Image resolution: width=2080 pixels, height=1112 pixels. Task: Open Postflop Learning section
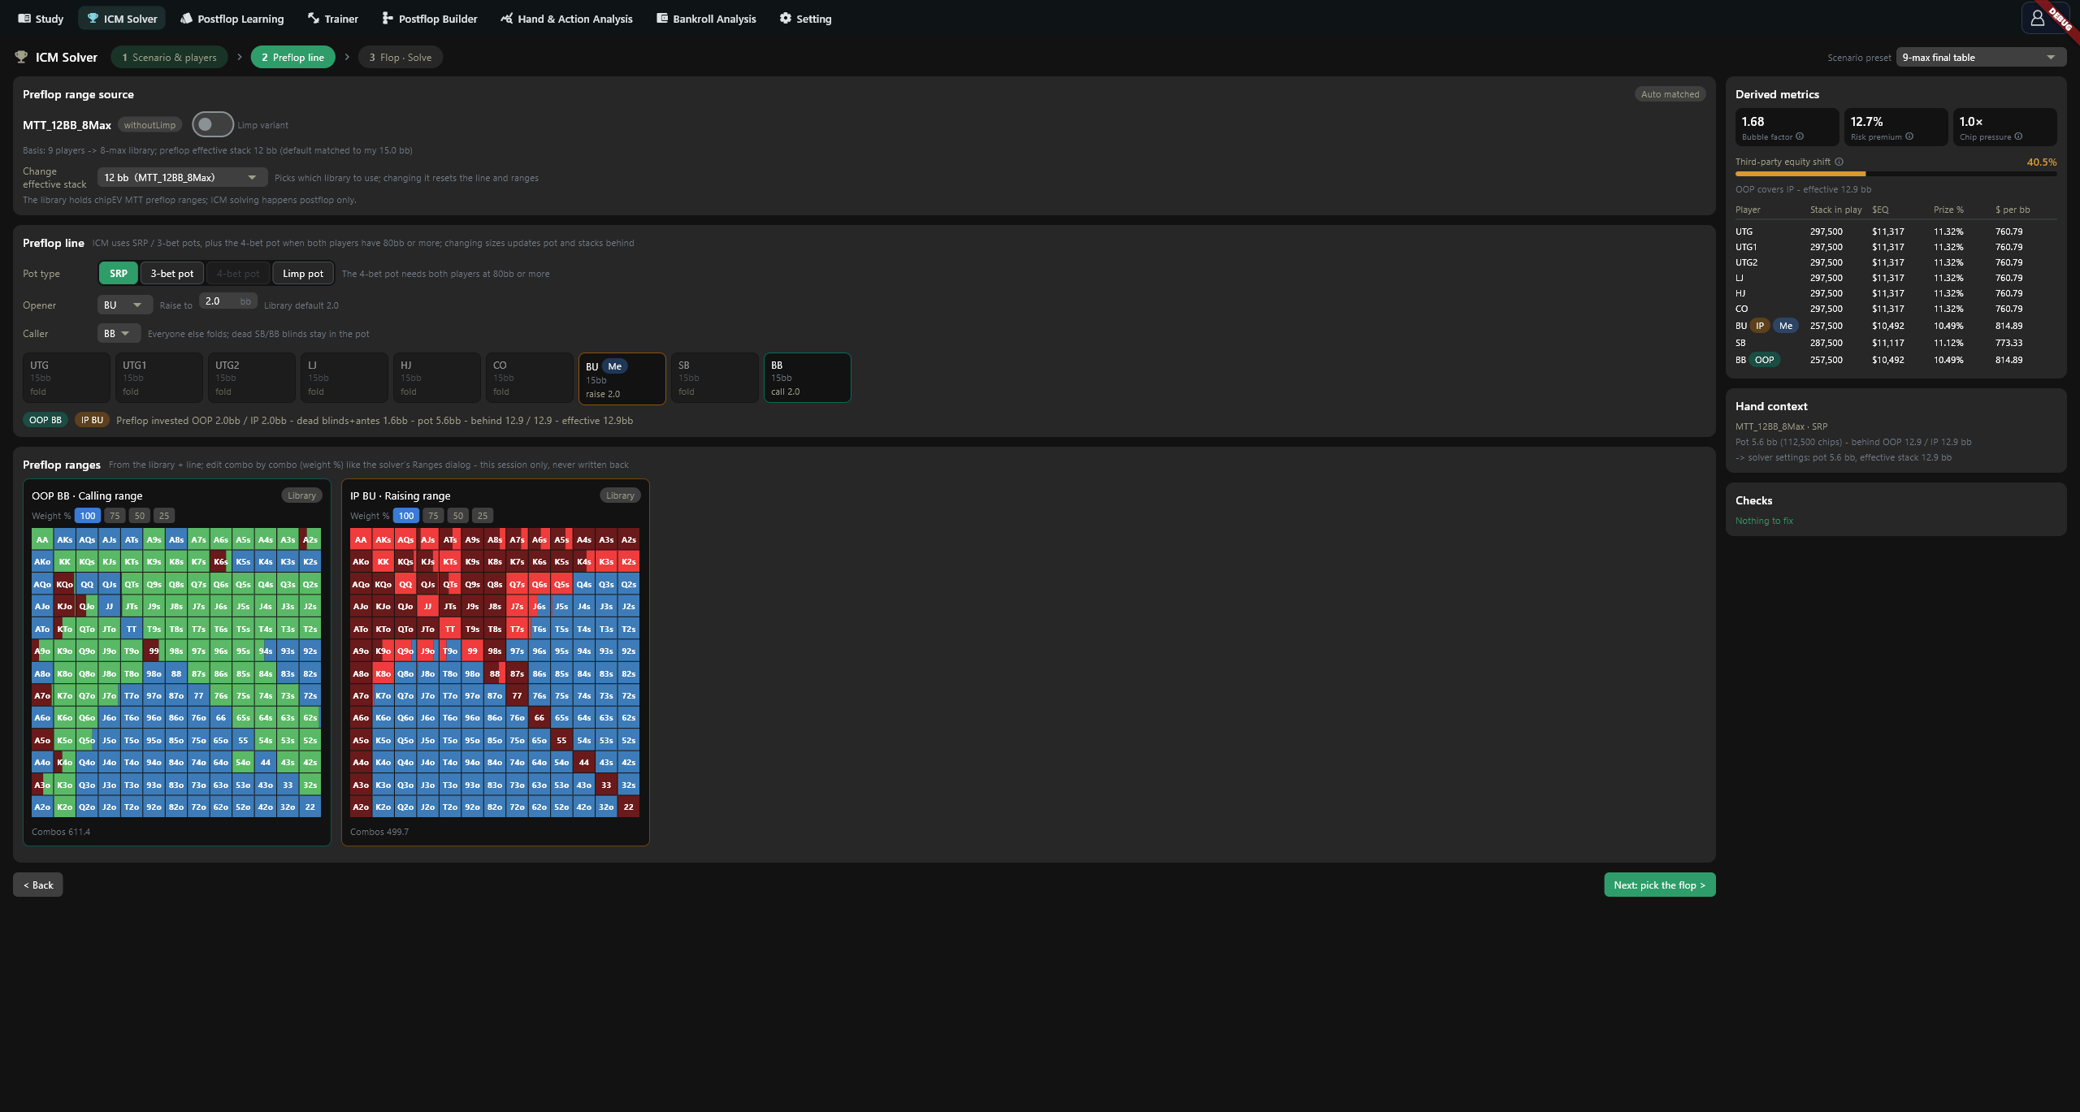232,19
